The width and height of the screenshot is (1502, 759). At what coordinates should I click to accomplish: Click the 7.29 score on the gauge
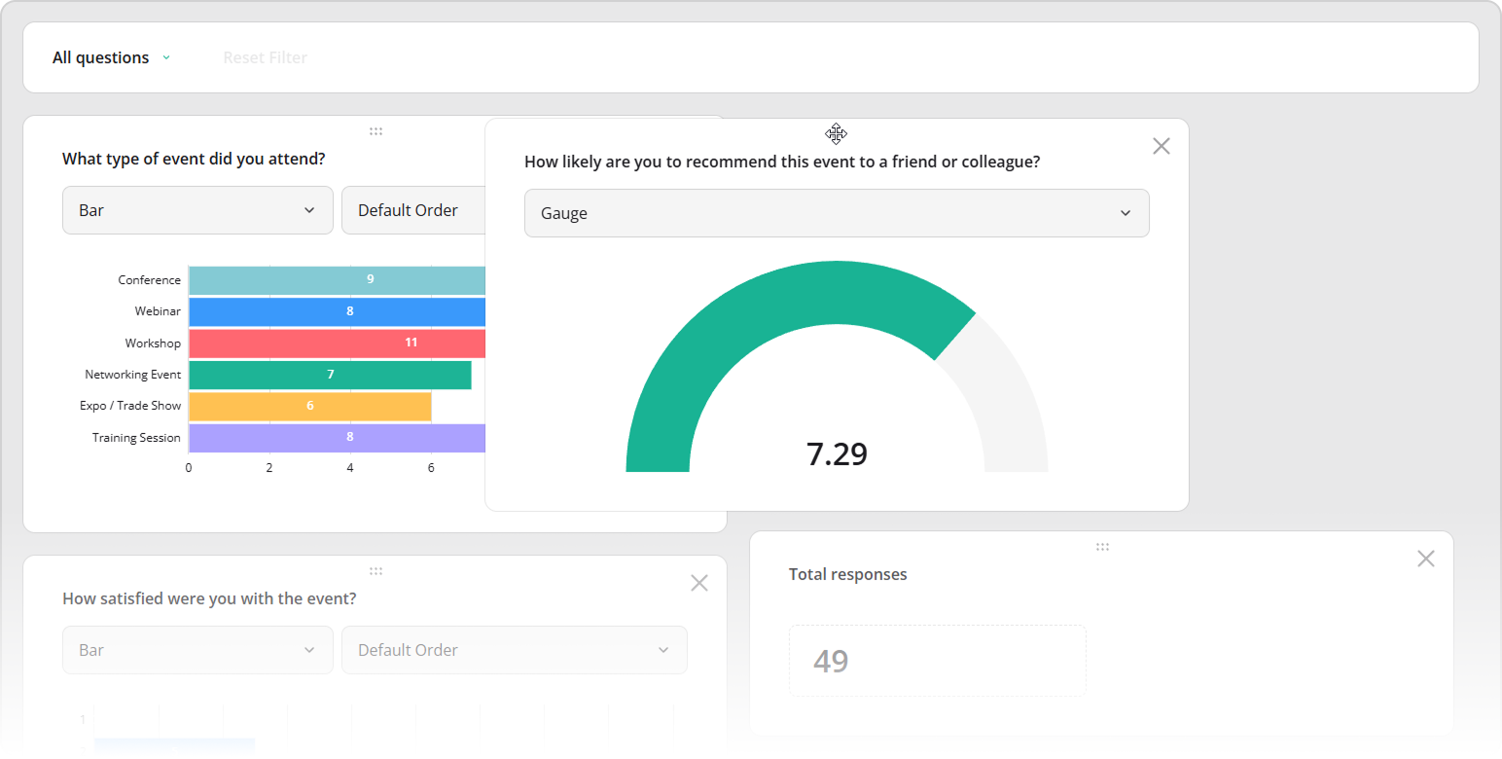click(838, 453)
